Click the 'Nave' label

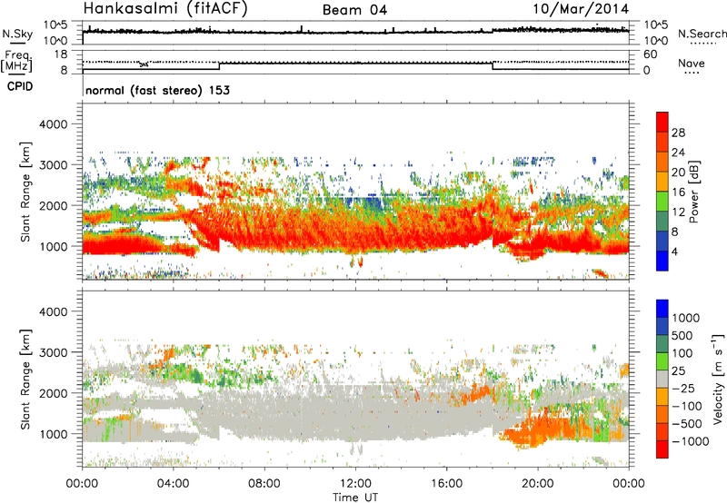[x=692, y=63]
